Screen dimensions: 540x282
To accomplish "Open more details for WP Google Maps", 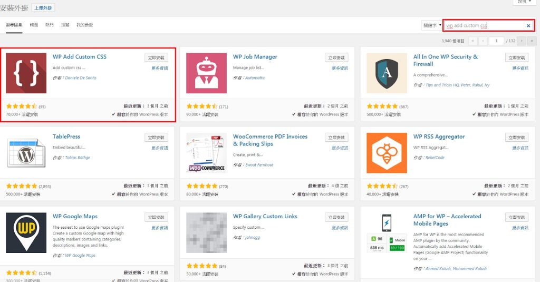I will tap(160, 228).
